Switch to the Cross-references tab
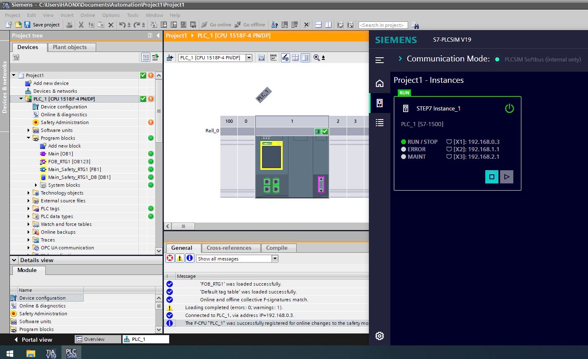588x359 pixels. coord(229,248)
